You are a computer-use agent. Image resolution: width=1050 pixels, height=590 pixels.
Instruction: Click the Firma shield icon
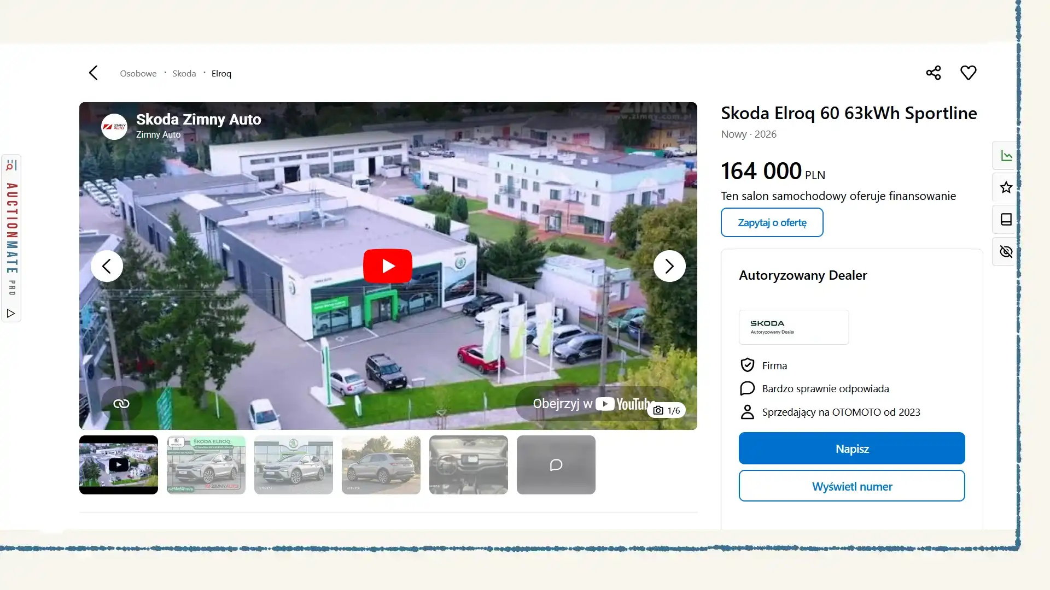(747, 365)
